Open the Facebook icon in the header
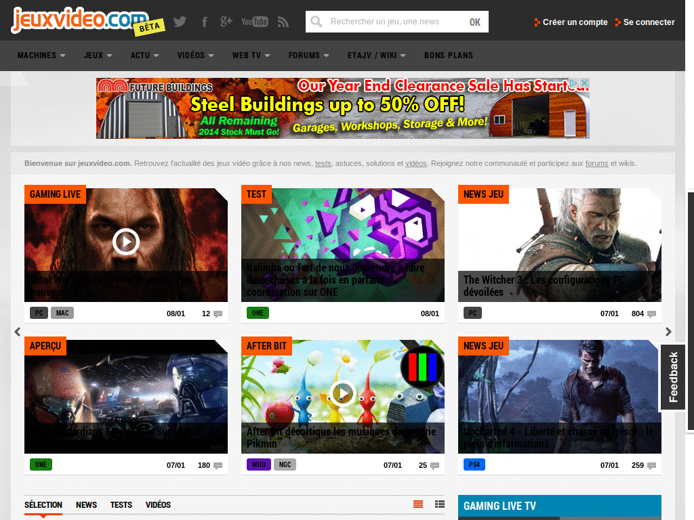 coord(204,21)
